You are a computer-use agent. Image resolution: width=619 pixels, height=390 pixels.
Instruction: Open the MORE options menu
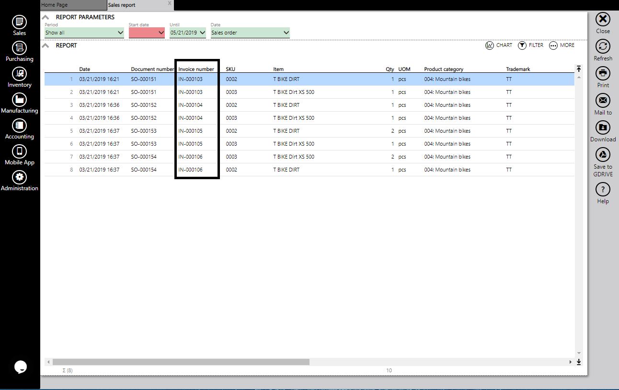coord(562,45)
